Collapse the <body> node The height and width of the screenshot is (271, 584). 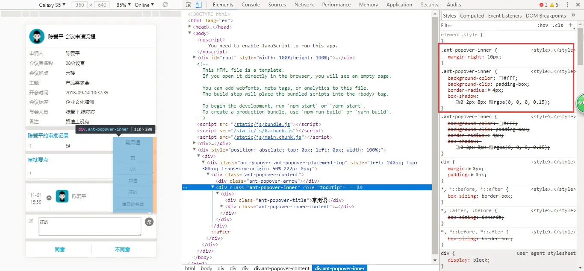tap(190, 33)
